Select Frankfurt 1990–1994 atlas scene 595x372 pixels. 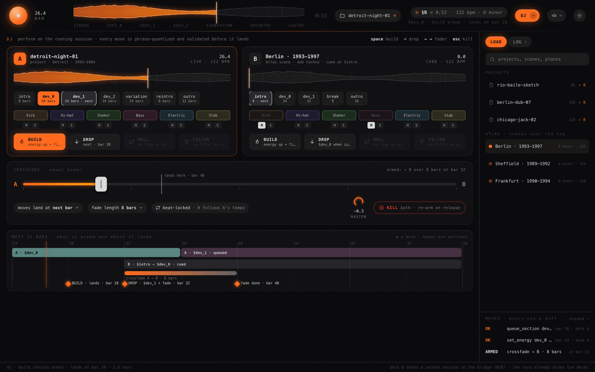click(x=537, y=181)
